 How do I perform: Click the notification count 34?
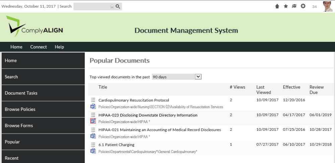click(314, 7)
